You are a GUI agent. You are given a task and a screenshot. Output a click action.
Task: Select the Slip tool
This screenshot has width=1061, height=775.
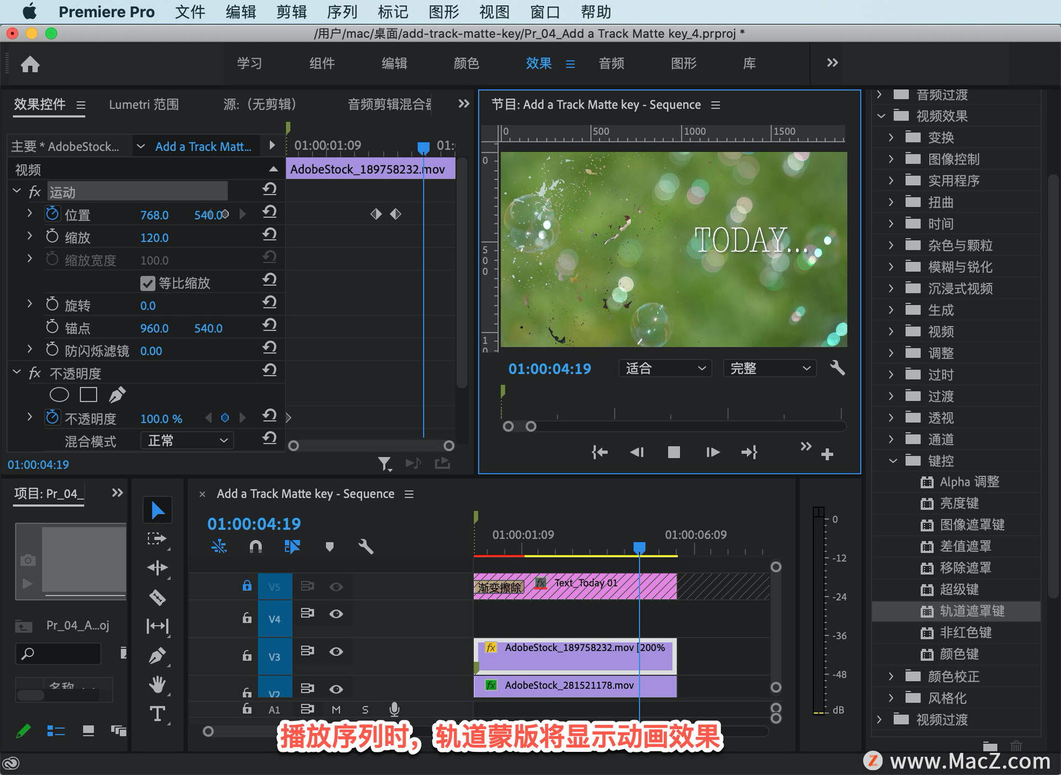157,626
